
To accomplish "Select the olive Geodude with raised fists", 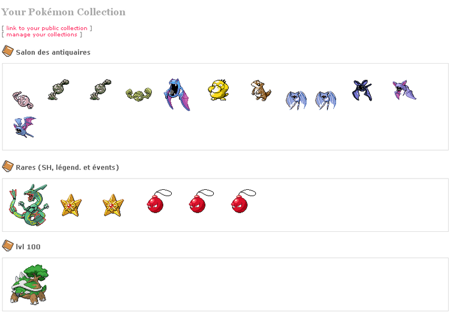I will point(139,93).
